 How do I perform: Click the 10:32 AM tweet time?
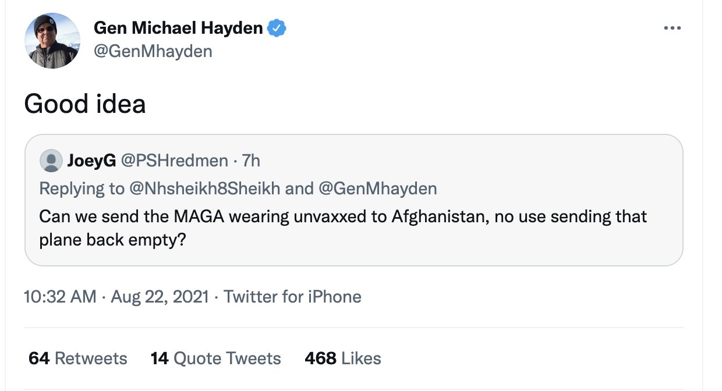point(60,297)
